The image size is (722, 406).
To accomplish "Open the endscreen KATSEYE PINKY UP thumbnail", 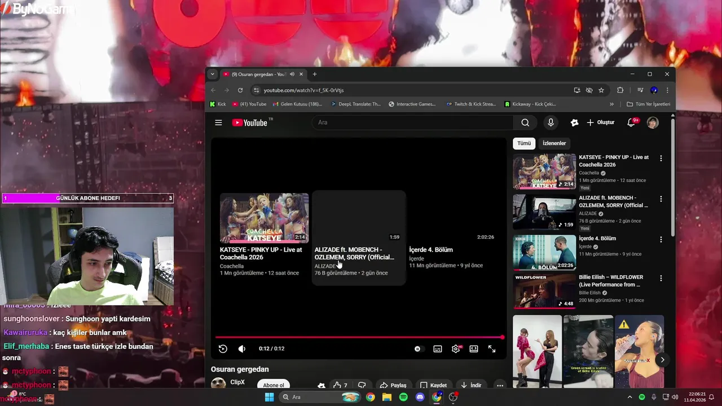I will pyautogui.click(x=264, y=218).
